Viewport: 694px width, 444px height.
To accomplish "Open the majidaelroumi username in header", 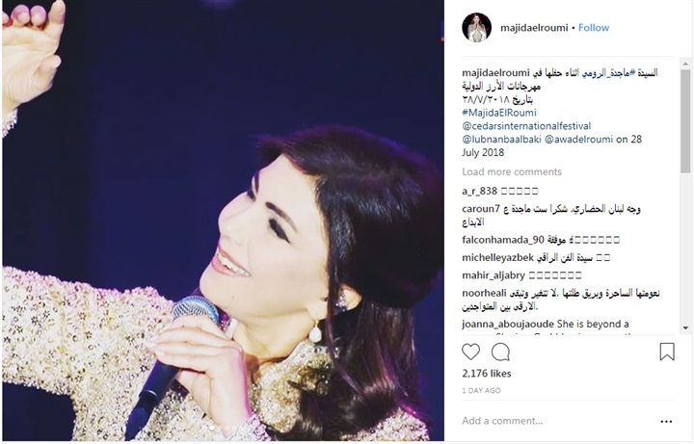I will (534, 28).
